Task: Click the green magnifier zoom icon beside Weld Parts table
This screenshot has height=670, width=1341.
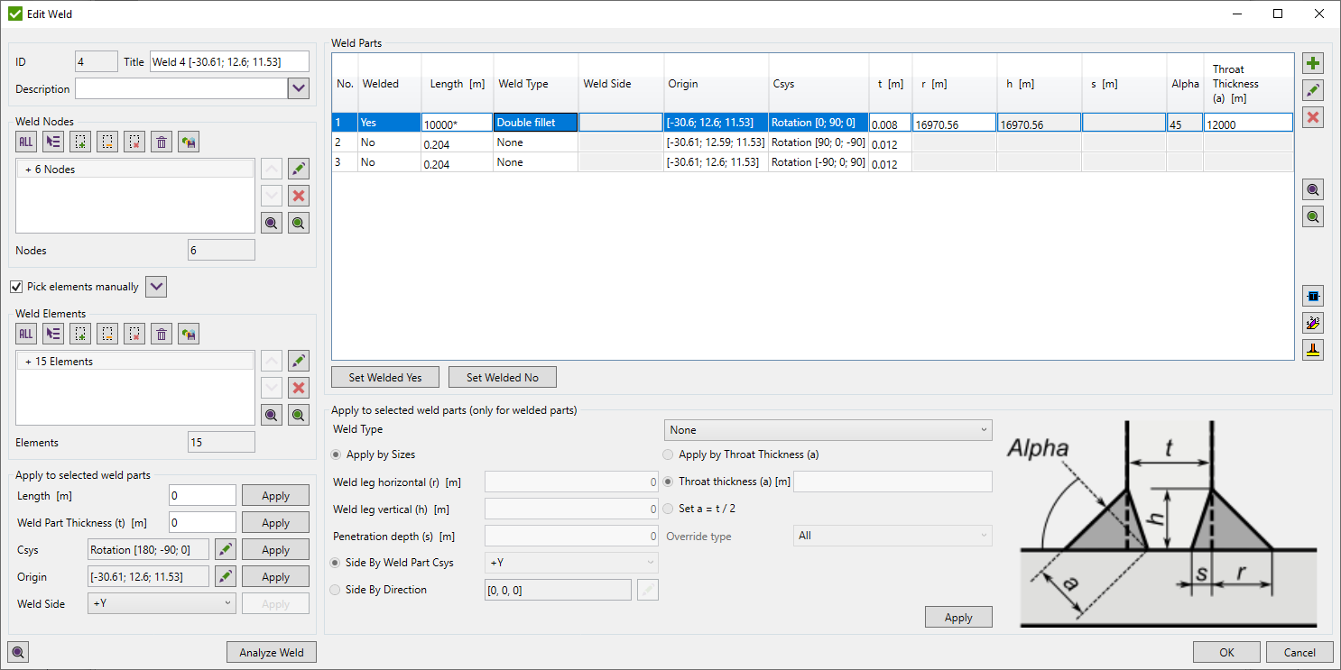Action: [x=1313, y=216]
